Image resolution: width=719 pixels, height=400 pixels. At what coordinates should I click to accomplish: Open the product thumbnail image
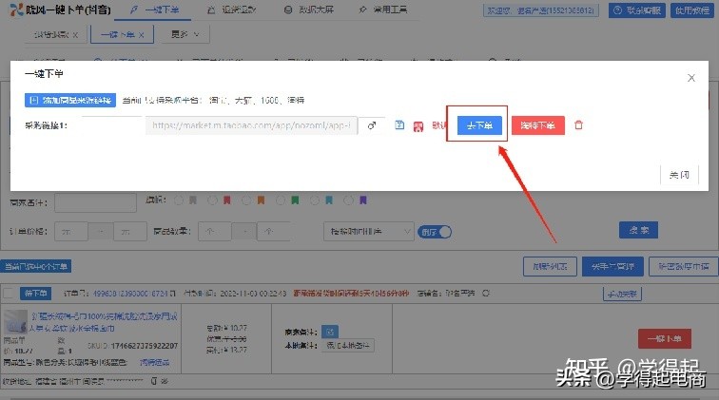click(15, 321)
